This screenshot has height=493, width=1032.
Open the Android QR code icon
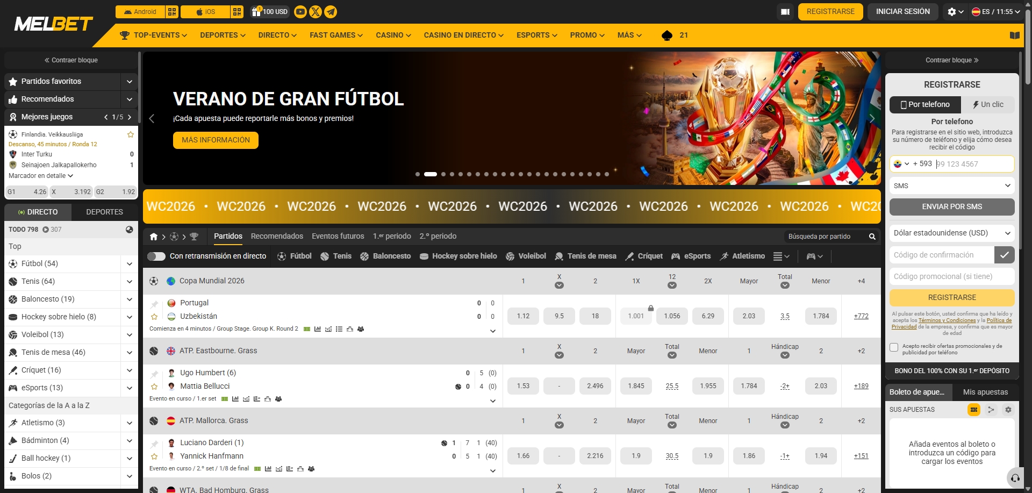point(172,12)
